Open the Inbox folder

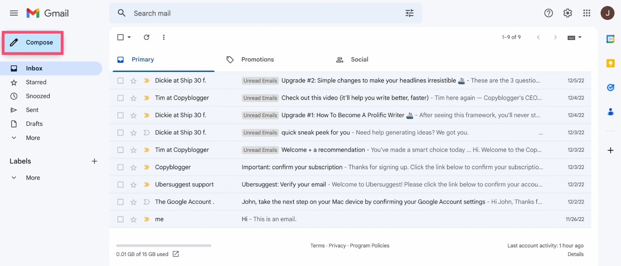(x=51, y=68)
